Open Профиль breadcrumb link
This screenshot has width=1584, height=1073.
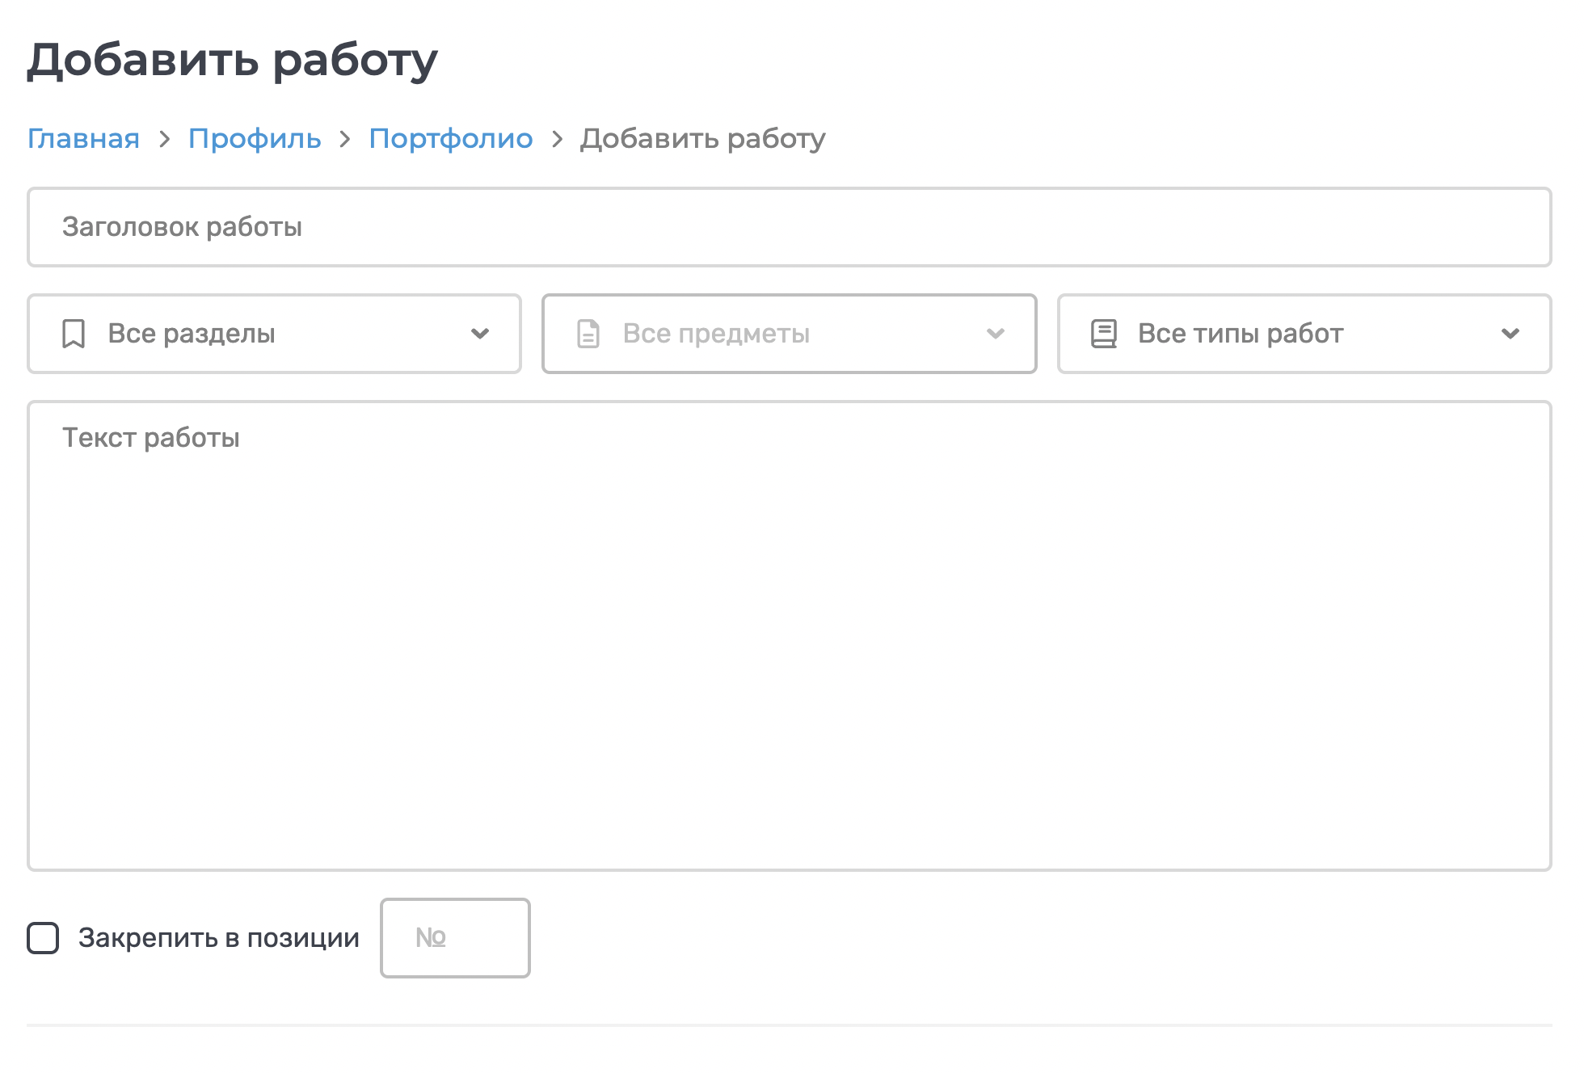click(x=255, y=139)
